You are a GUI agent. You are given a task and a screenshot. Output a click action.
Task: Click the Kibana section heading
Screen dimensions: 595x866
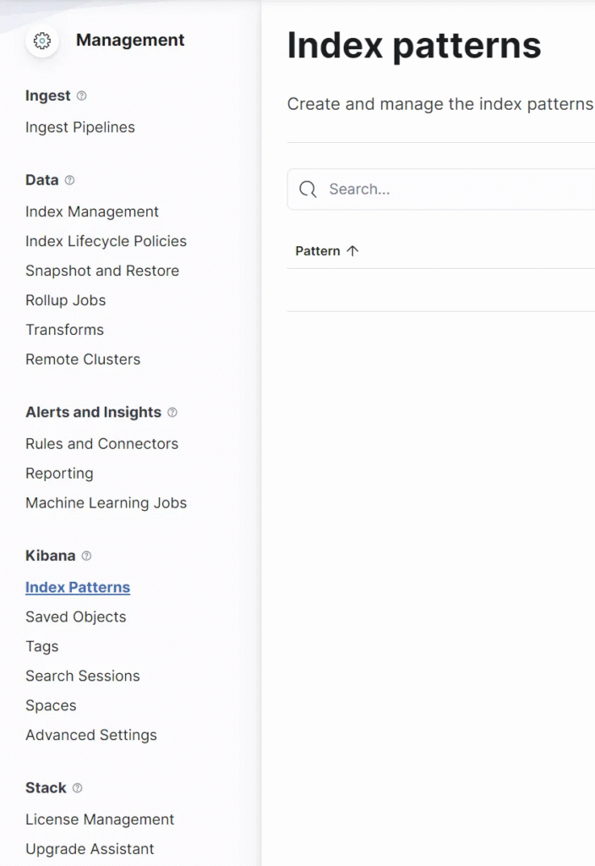[x=50, y=556]
